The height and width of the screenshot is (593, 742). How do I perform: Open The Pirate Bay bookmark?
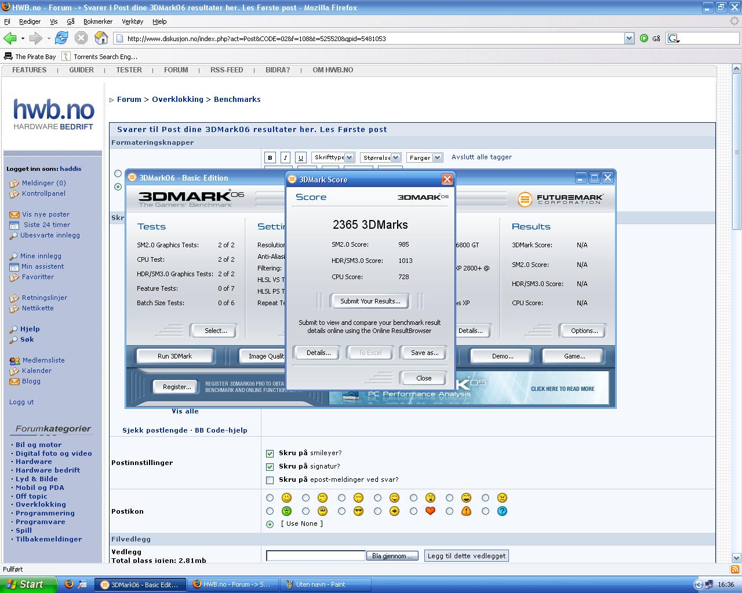pyautogui.click(x=30, y=56)
